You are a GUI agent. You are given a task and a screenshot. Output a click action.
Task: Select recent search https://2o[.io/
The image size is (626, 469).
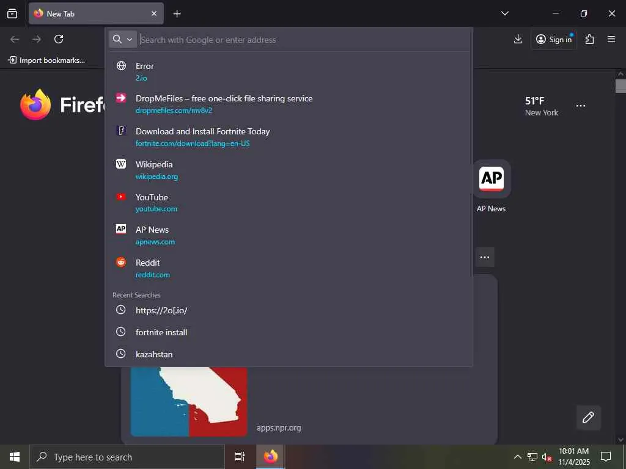[289, 310]
